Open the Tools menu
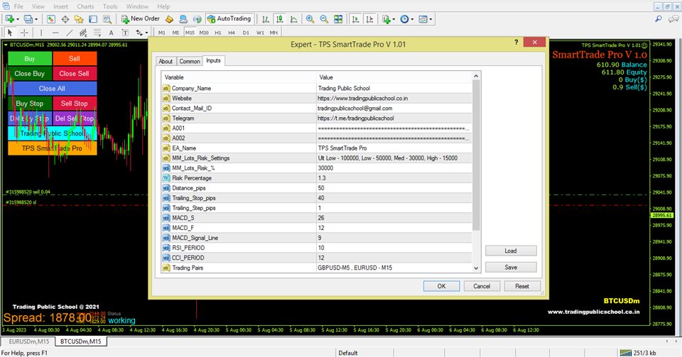Viewport: 682px width, 357px height. (x=110, y=6)
